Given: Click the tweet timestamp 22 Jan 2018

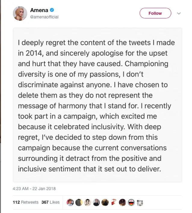Looking at the screenshot, I should tap(34, 189).
